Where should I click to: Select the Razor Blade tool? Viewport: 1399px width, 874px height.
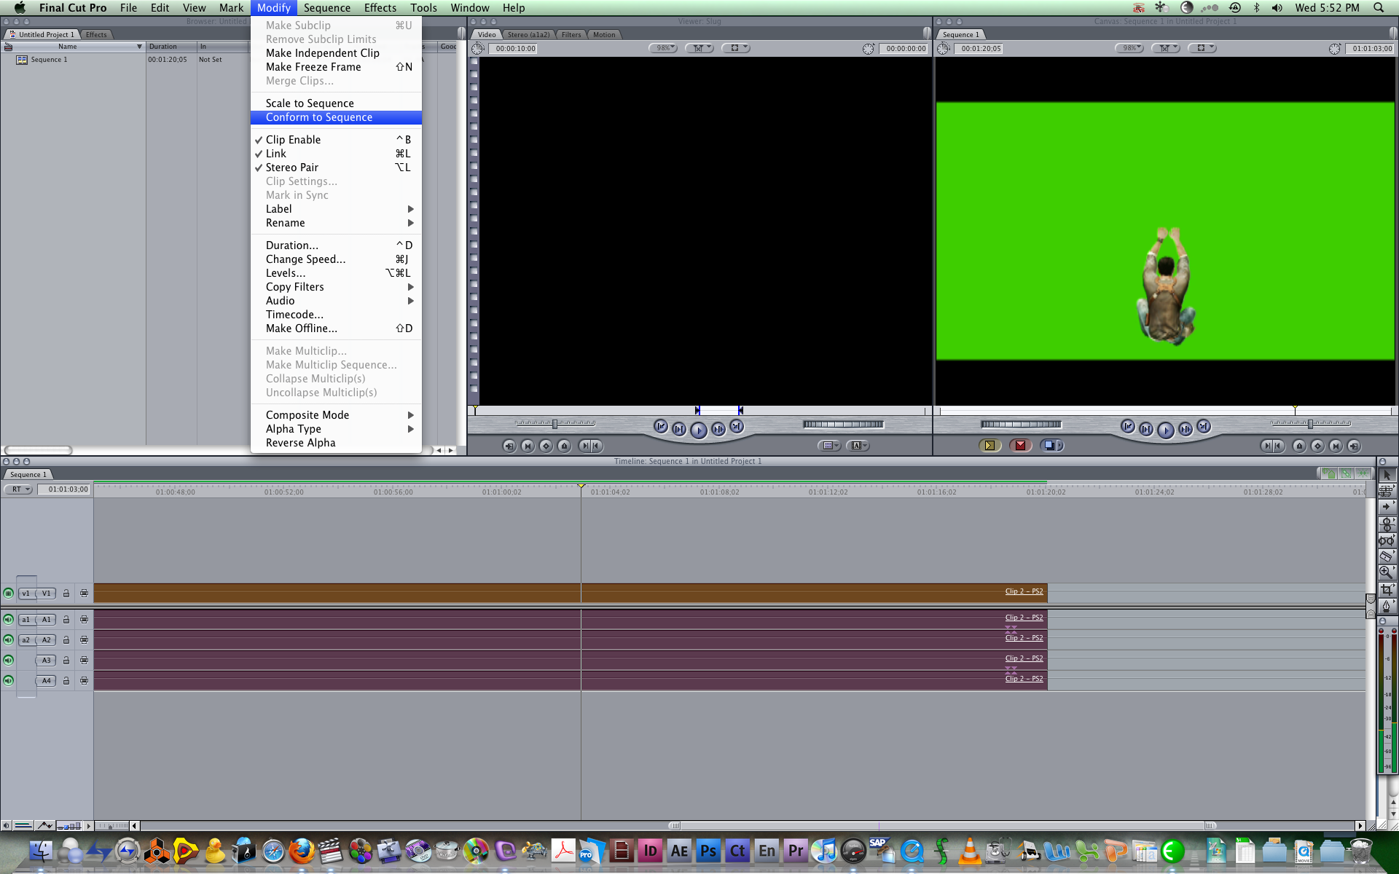coord(1386,556)
